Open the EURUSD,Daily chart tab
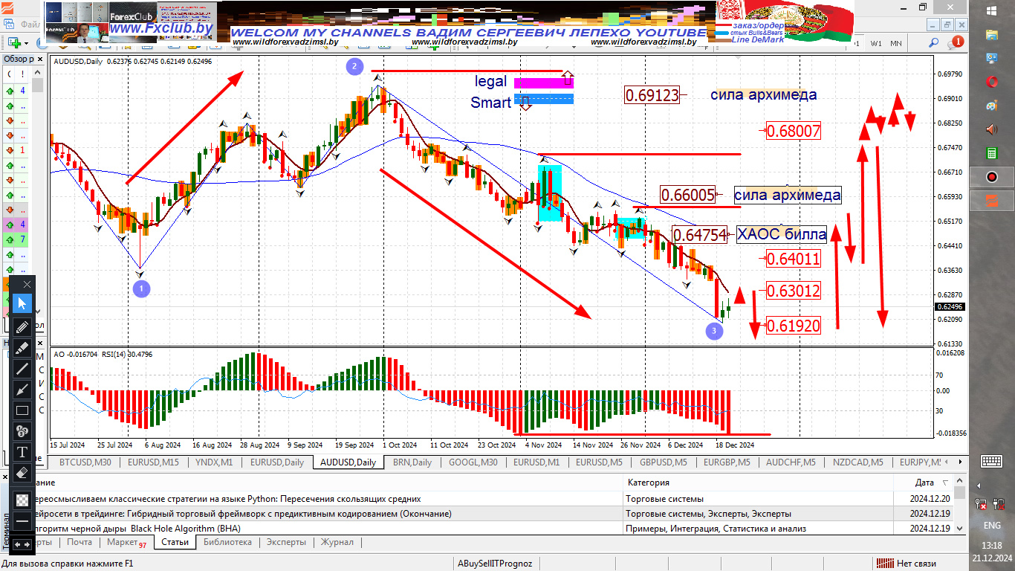The width and height of the screenshot is (1015, 571). pyautogui.click(x=277, y=462)
